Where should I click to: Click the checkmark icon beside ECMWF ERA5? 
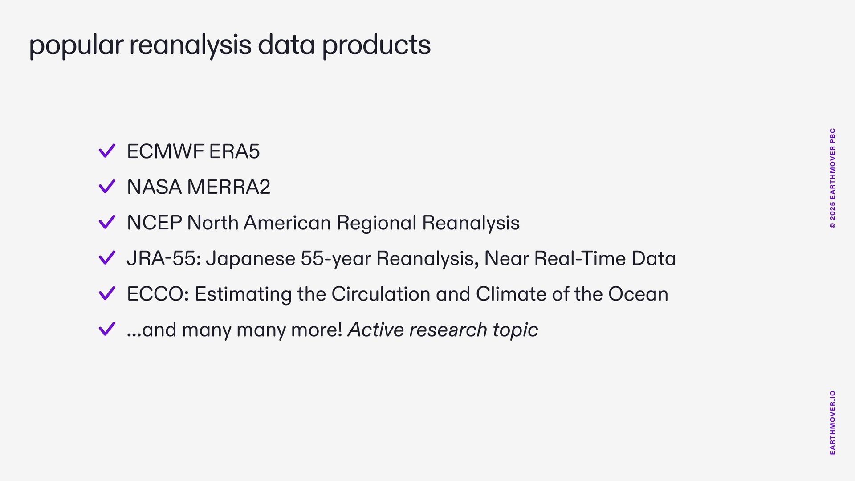pos(107,151)
